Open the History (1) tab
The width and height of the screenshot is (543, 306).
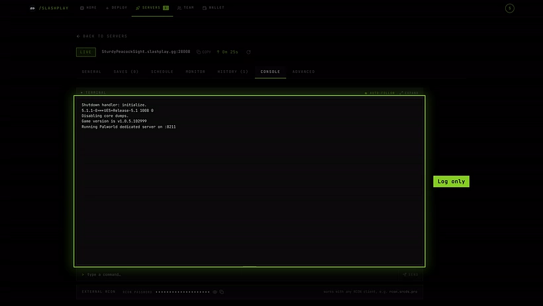tap(232, 72)
